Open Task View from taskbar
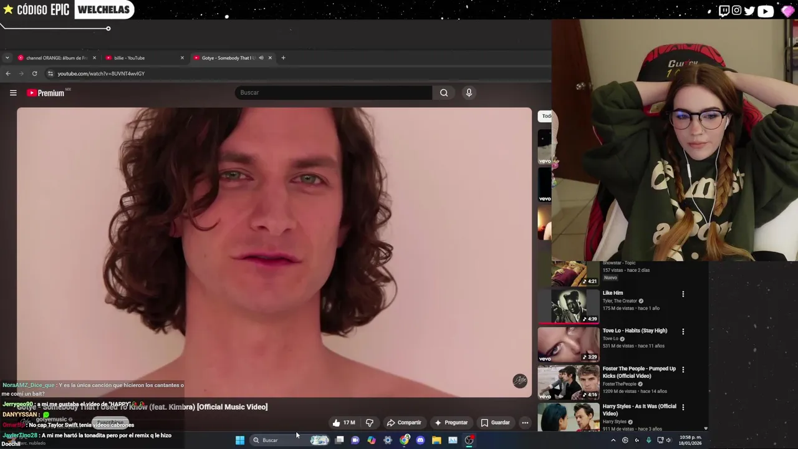Viewport: 798px width, 449px height. (339, 440)
